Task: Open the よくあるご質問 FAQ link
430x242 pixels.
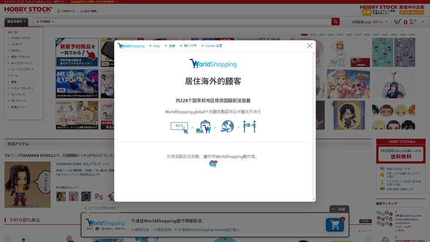Action: pyautogui.click(x=88, y=11)
